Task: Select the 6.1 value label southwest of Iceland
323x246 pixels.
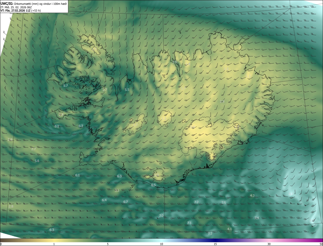Action: coord(77,175)
